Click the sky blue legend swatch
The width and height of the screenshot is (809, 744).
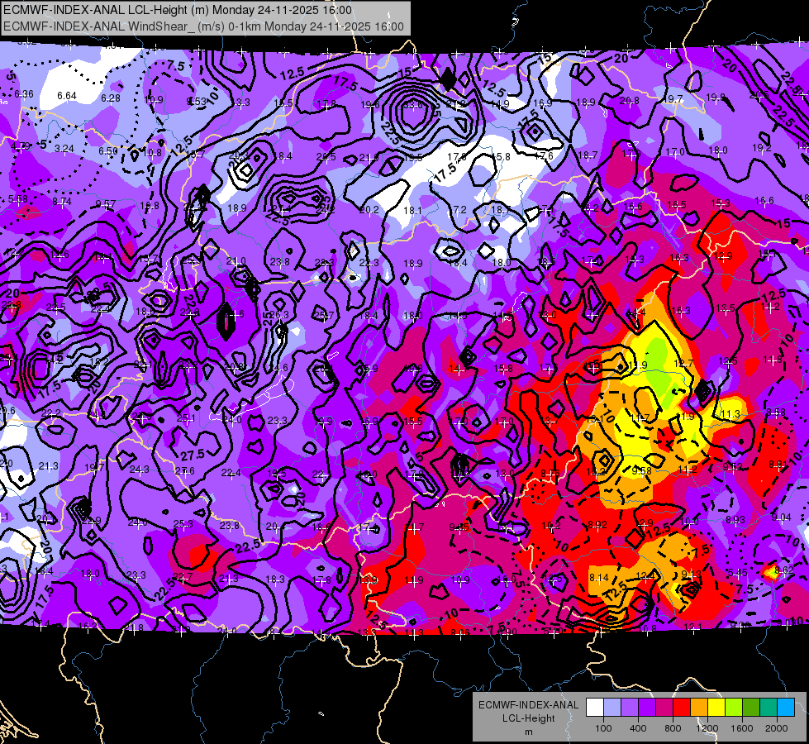[x=786, y=708]
